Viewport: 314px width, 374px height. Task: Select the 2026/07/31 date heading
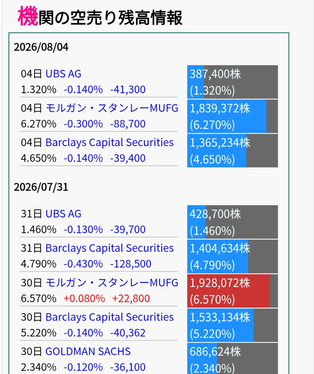click(x=41, y=187)
